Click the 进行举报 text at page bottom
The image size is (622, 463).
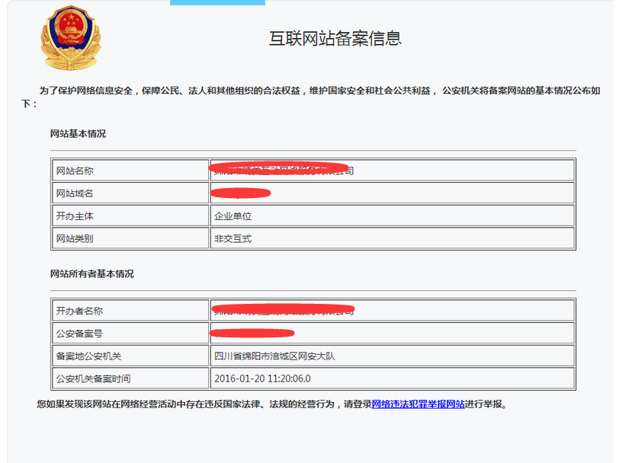pos(480,404)
